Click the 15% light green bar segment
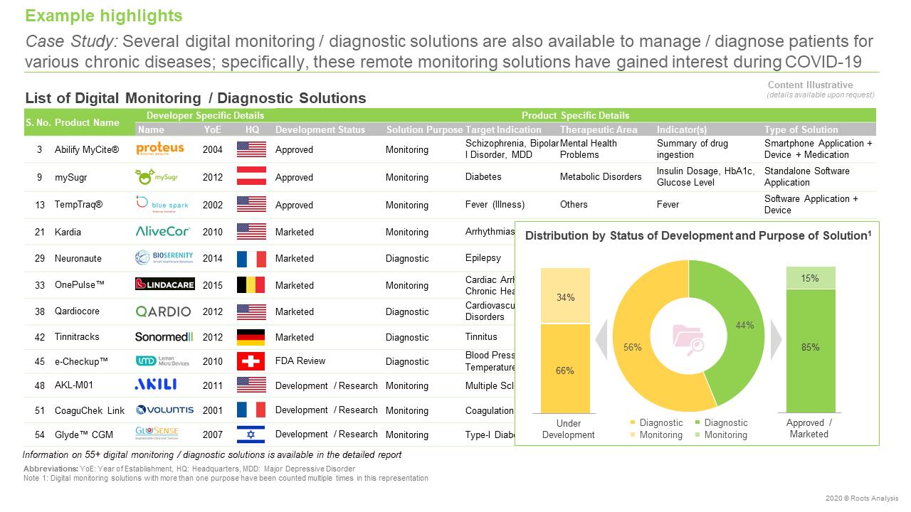The height and width of the screenshot is (512, 911). coord(811,278)
